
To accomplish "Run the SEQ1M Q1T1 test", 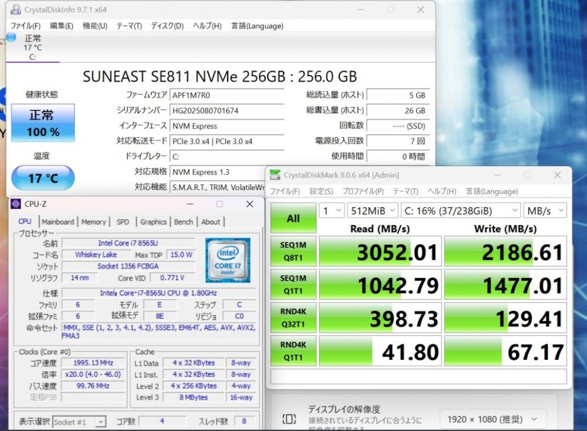I will 293,284.
